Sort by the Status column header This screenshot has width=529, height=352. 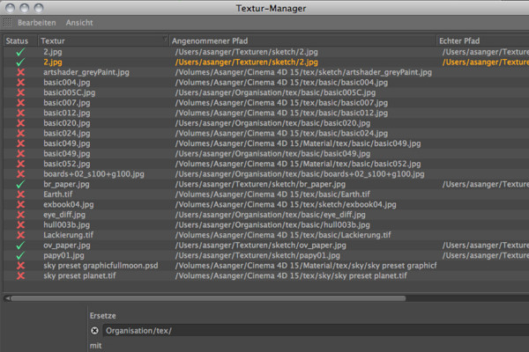tap(17, 40)
